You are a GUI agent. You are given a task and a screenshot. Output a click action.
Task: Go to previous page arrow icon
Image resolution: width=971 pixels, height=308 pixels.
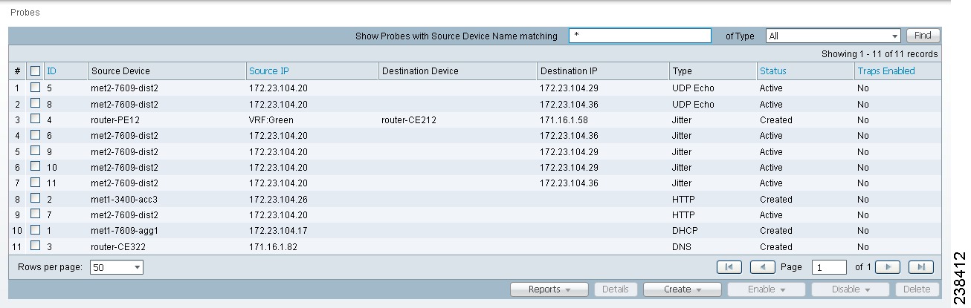coord(763,267)
